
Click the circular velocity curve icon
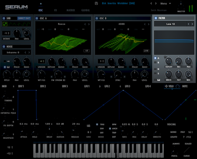pos(178,86)
